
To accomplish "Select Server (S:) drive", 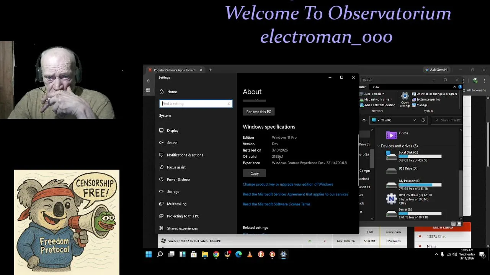I will [413, 213].
